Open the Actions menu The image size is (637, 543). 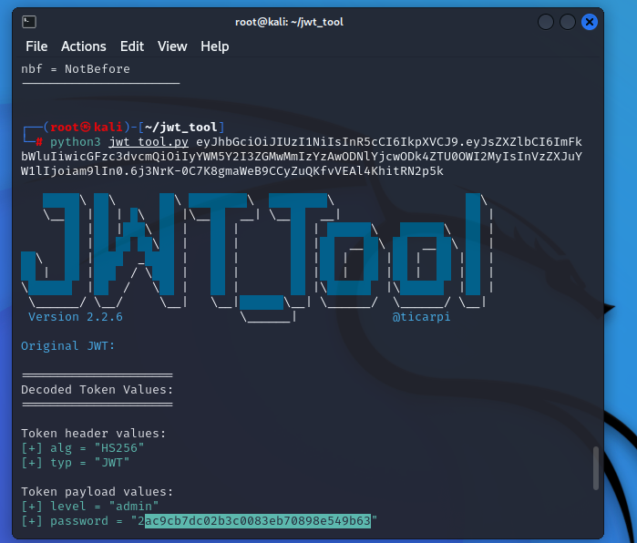(x=83, y=46)
